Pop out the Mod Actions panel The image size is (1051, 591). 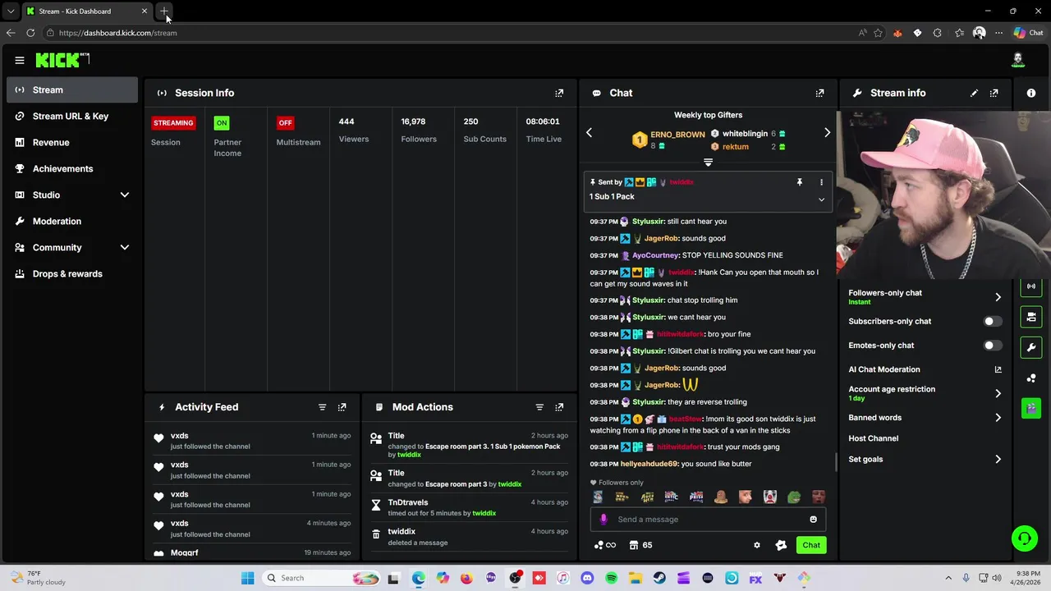[x=559, y=407]
